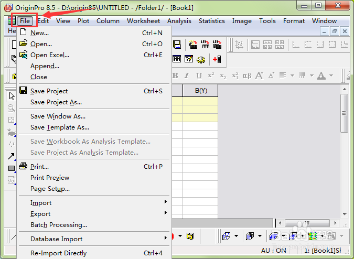
Task: Click the Underline formatting button
Action: point(199,75)
